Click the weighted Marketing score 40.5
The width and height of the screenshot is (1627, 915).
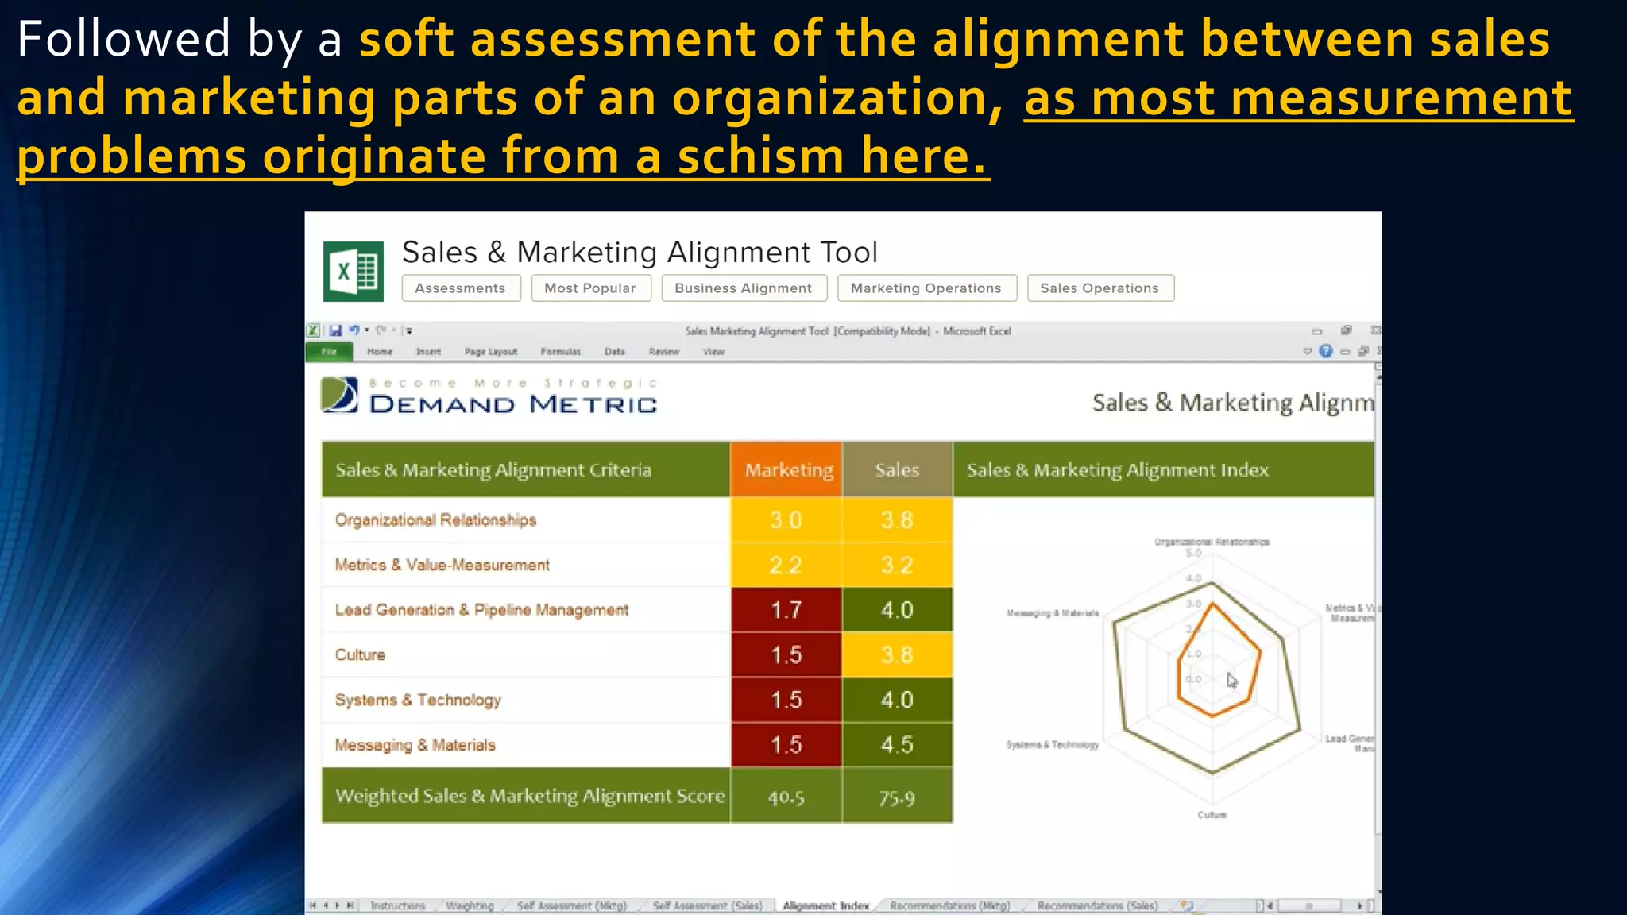[x=786, y=797]
